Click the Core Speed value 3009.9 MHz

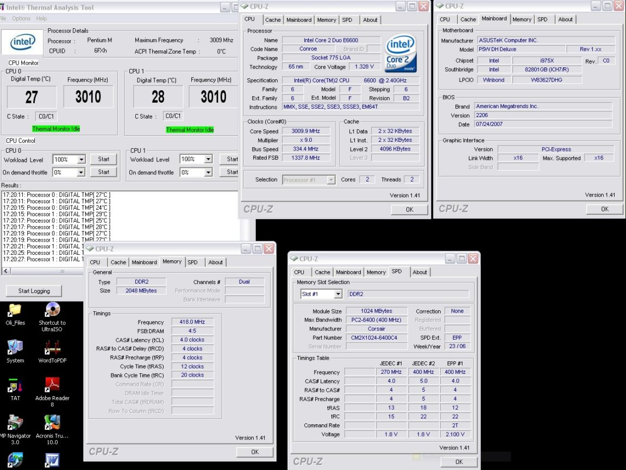[306, 131]
